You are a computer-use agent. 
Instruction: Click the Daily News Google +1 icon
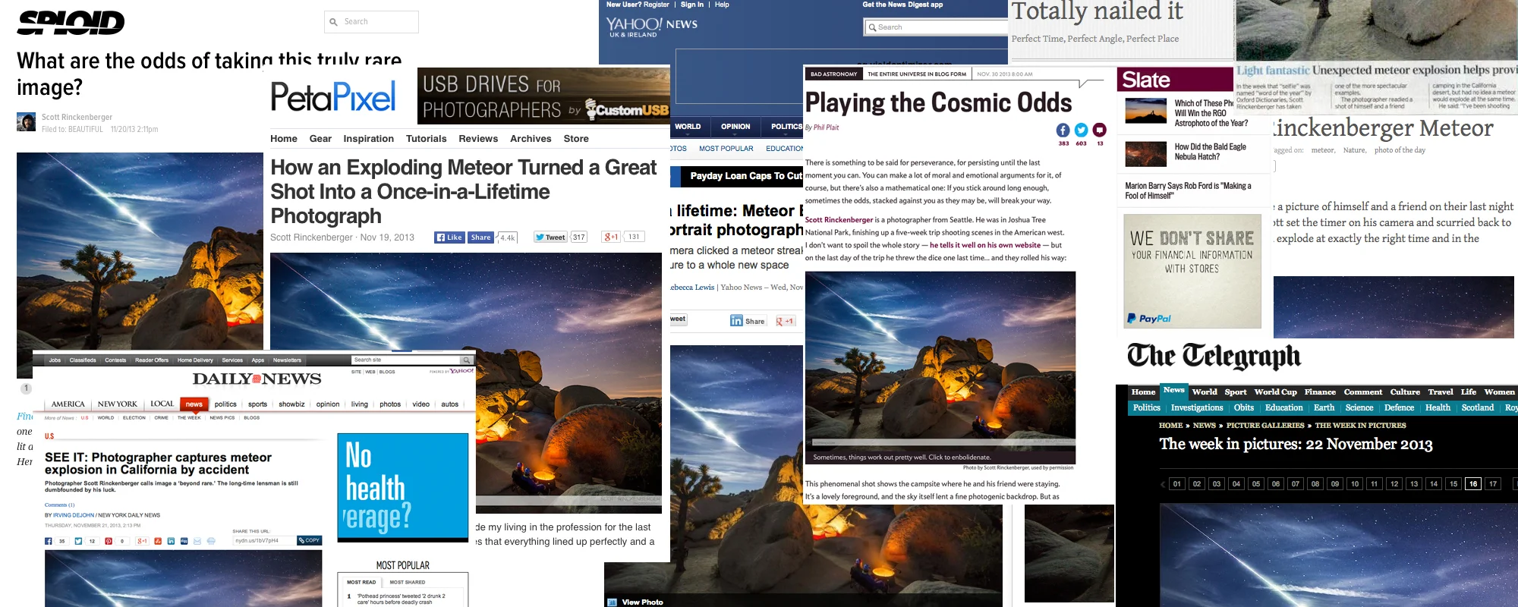142,541
